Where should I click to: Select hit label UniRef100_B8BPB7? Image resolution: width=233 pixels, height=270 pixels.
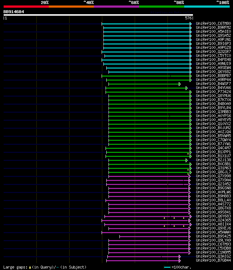(x=213, y=76)
